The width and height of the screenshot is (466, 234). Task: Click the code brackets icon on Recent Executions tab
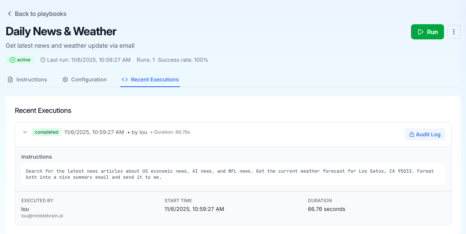tap(125, 80)
